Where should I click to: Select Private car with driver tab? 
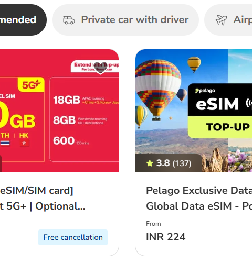point(125,20)
